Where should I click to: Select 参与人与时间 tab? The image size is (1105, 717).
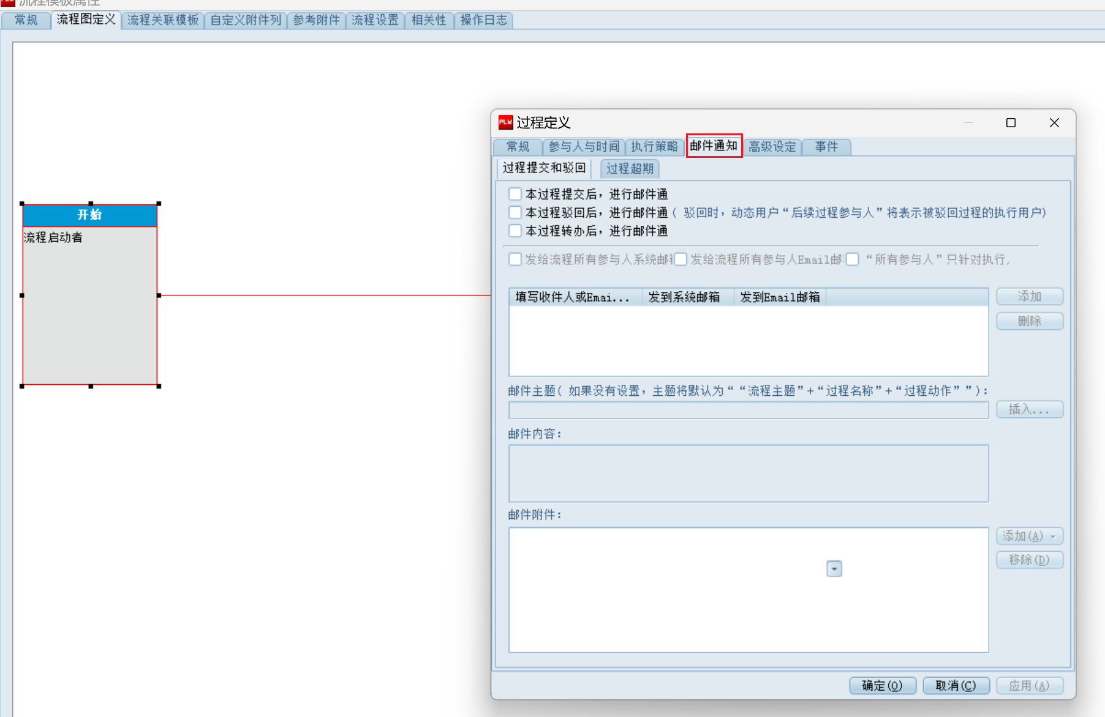584,147
